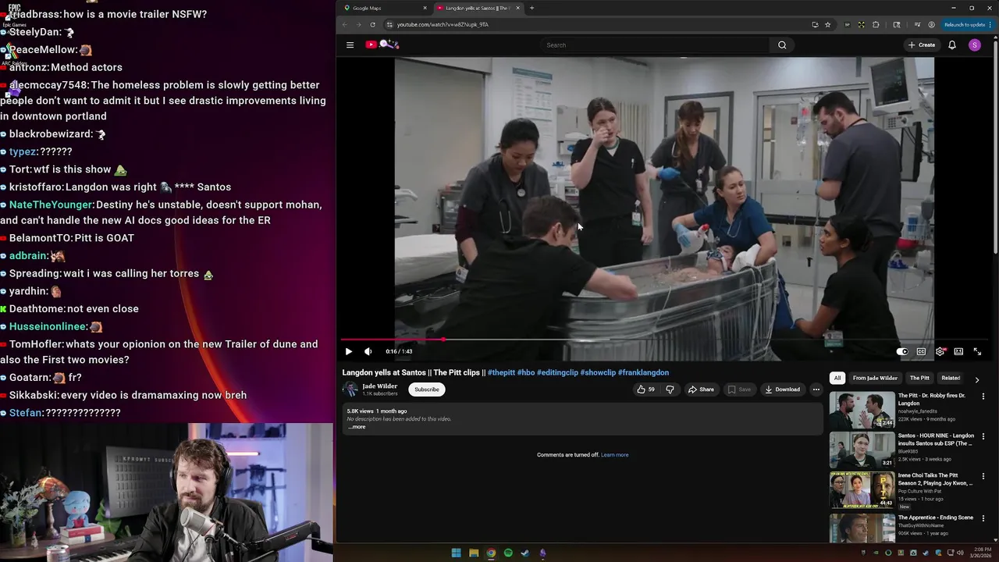Open The Apprentice - Ending Scene title
The image size is (999, 562).
935,518
